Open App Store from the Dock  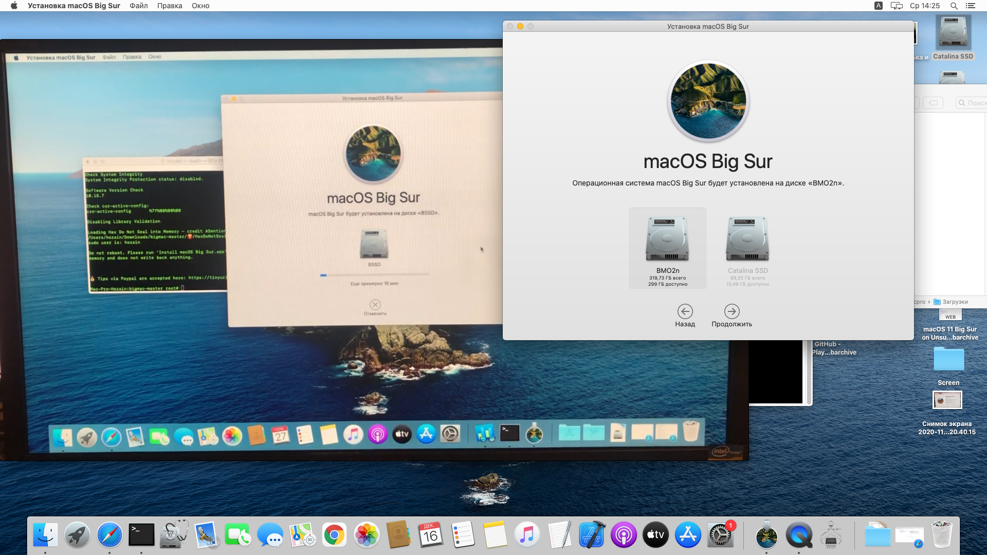pos(688,535)
